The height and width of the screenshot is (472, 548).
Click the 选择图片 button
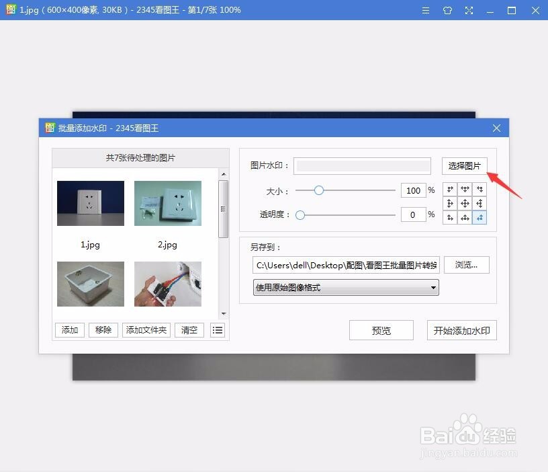coord(465,166)
